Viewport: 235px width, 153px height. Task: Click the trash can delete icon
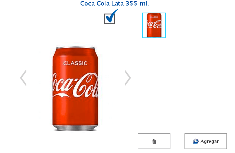(154, 142)
